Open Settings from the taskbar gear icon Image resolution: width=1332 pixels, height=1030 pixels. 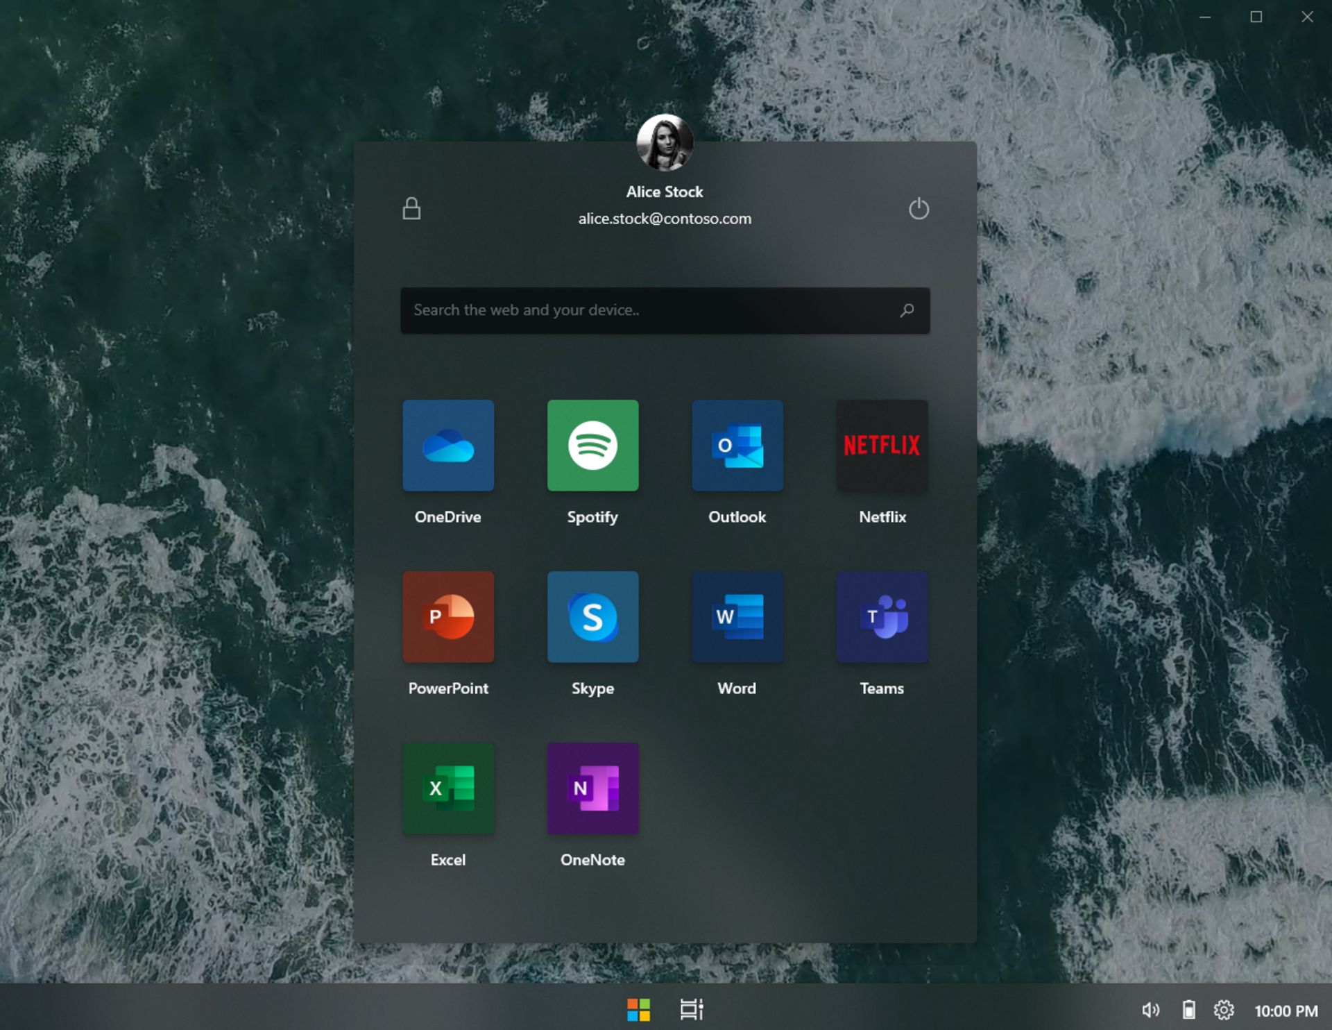click(x=1225, y=1010)
